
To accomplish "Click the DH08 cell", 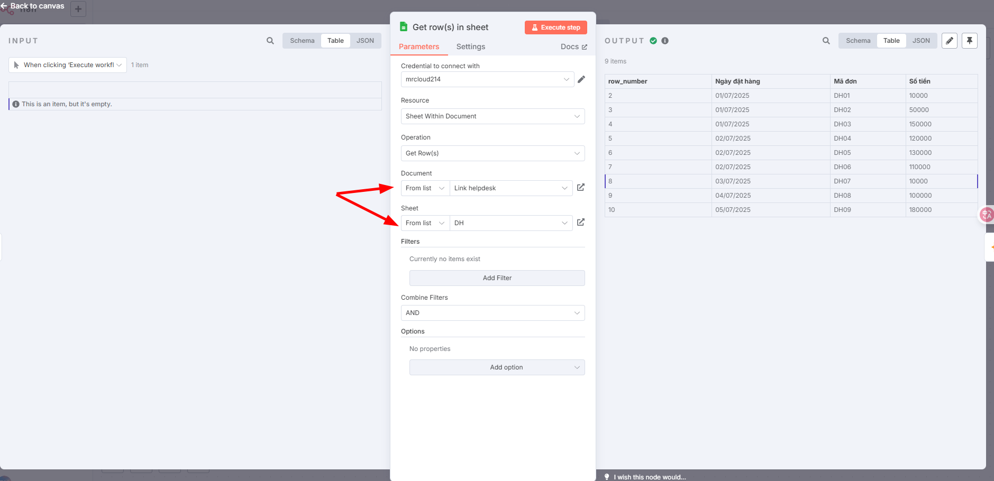I will [868, 196].
